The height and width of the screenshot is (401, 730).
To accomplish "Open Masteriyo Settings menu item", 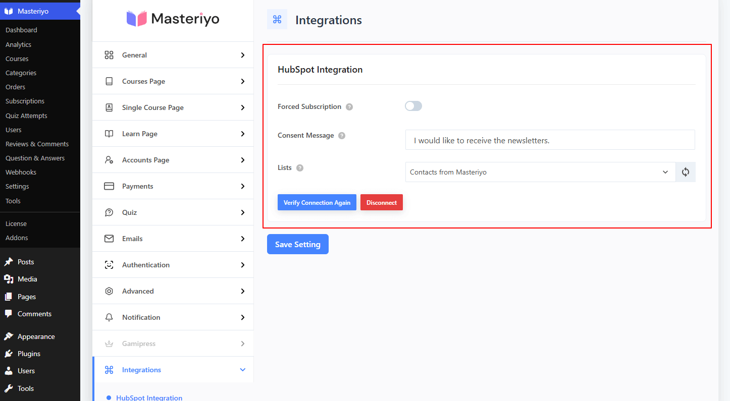I will [x=17, y=186].
